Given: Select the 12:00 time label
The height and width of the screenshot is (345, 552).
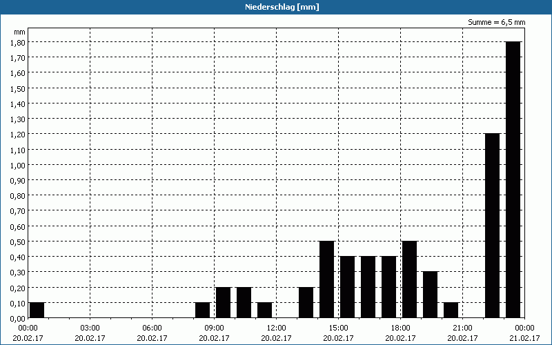Looking at the screenshot, I should [277, 328].
